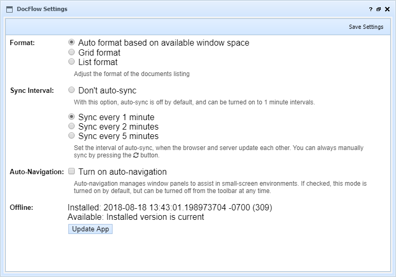The image size is (396, 277).
Task: Choose the Grid format option
Action: point(72,52)
